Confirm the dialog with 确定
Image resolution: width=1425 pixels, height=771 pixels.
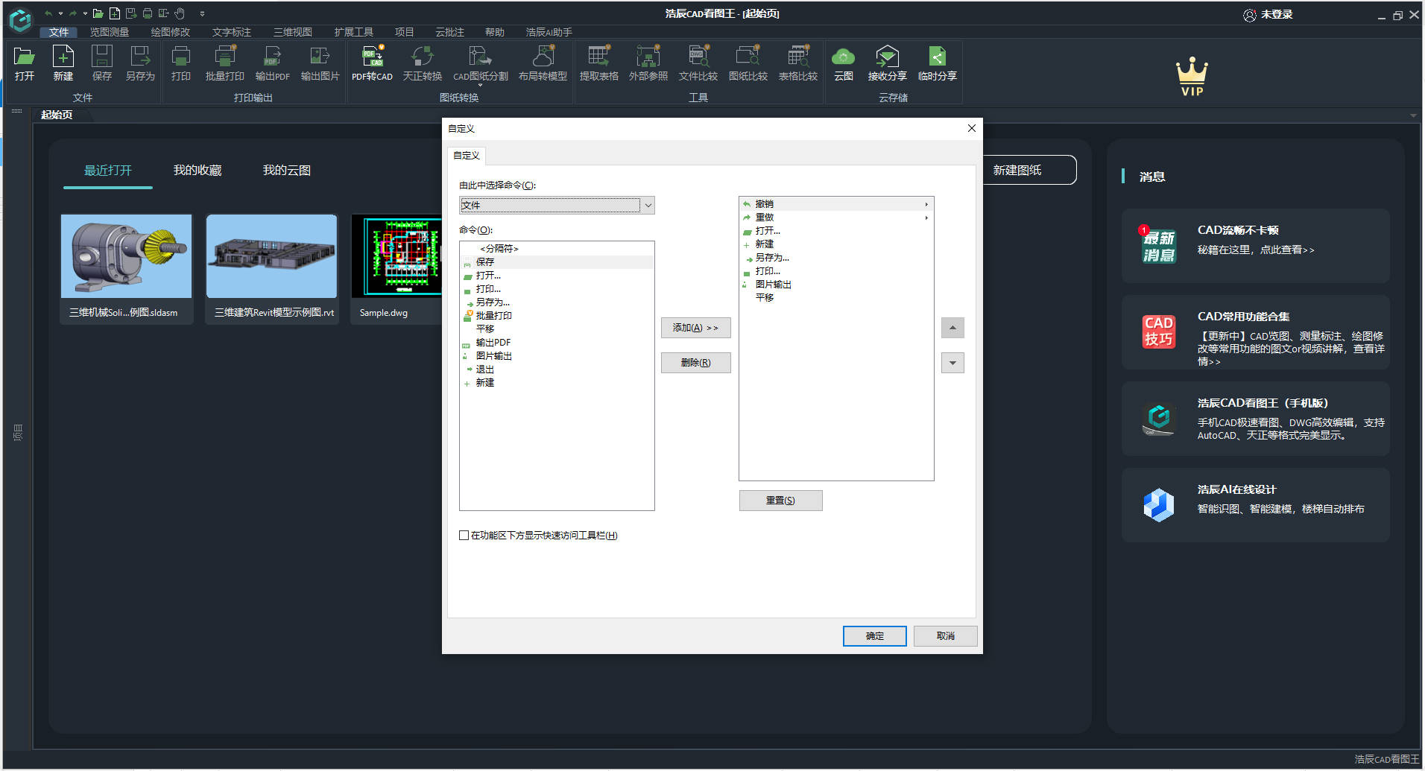[x=875, y=636]
